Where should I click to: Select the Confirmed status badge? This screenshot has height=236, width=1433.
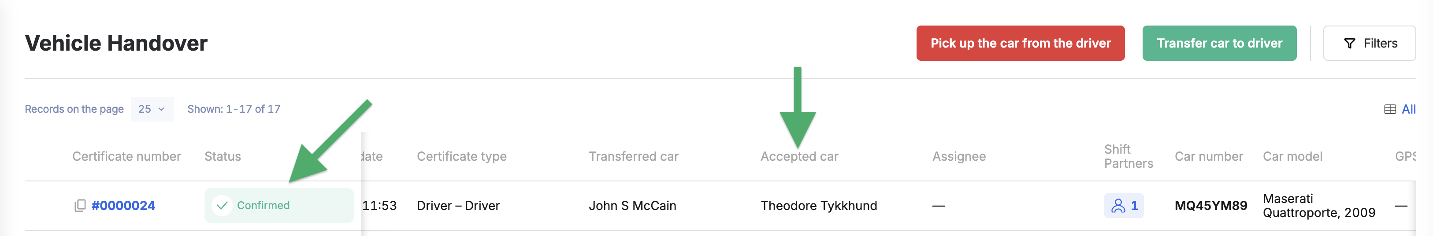278,206
